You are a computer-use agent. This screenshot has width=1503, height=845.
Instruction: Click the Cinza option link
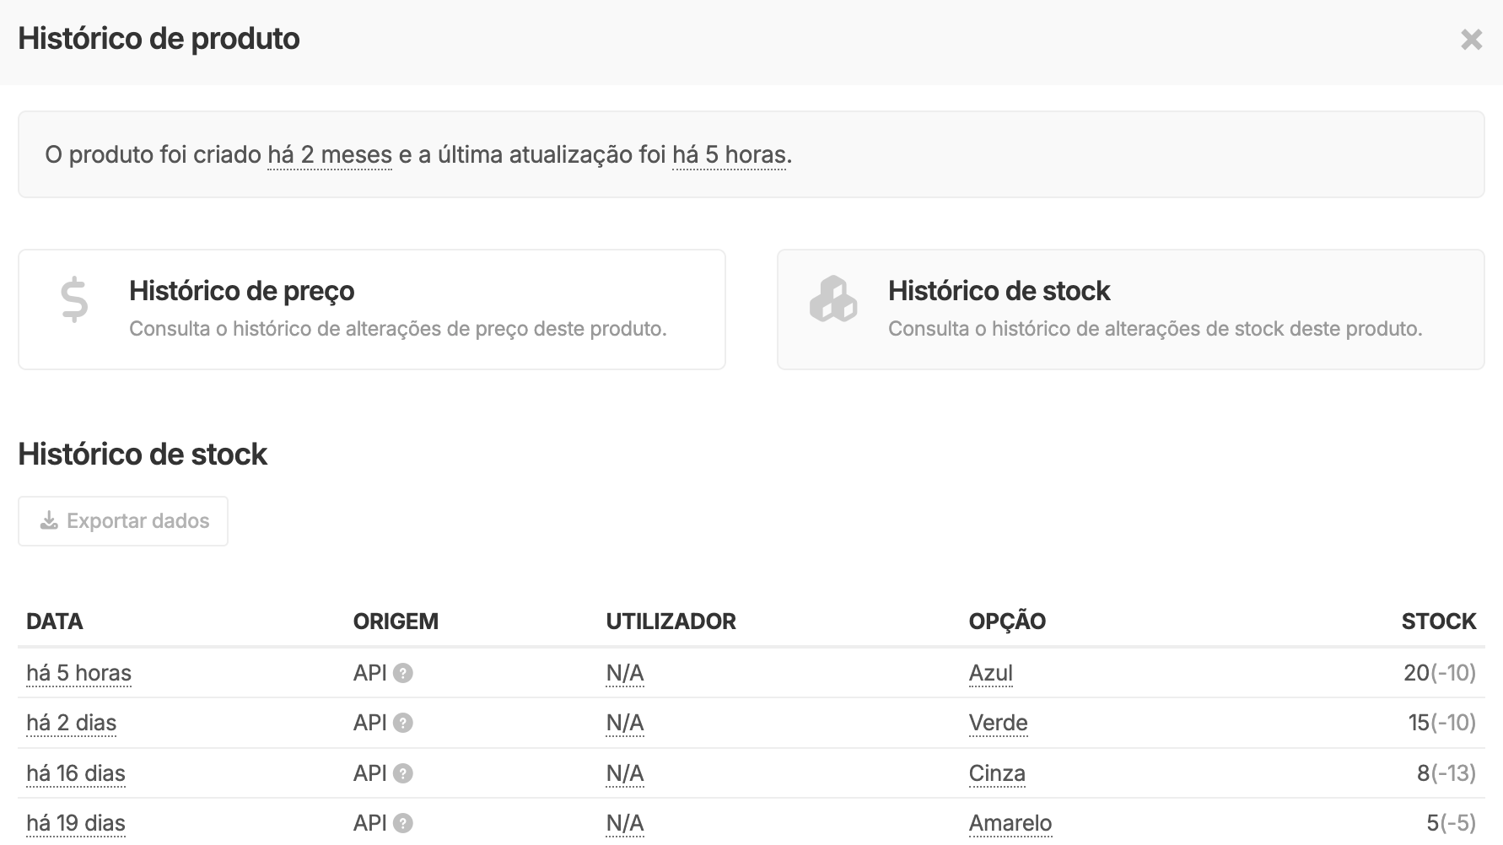pos(997,773)
